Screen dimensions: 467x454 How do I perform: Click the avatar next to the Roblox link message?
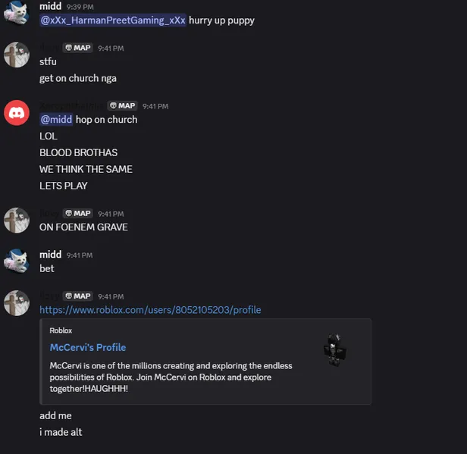click(x=17, y=302)
